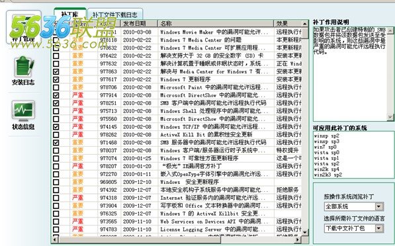Check the box for patch 978262
395x246 pixels.
point(56,135)
